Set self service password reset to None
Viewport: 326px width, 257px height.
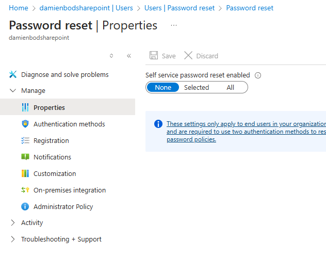tap(163, 87)
